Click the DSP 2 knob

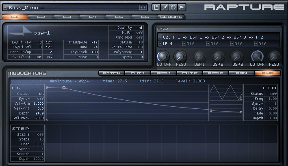(218, 57)
